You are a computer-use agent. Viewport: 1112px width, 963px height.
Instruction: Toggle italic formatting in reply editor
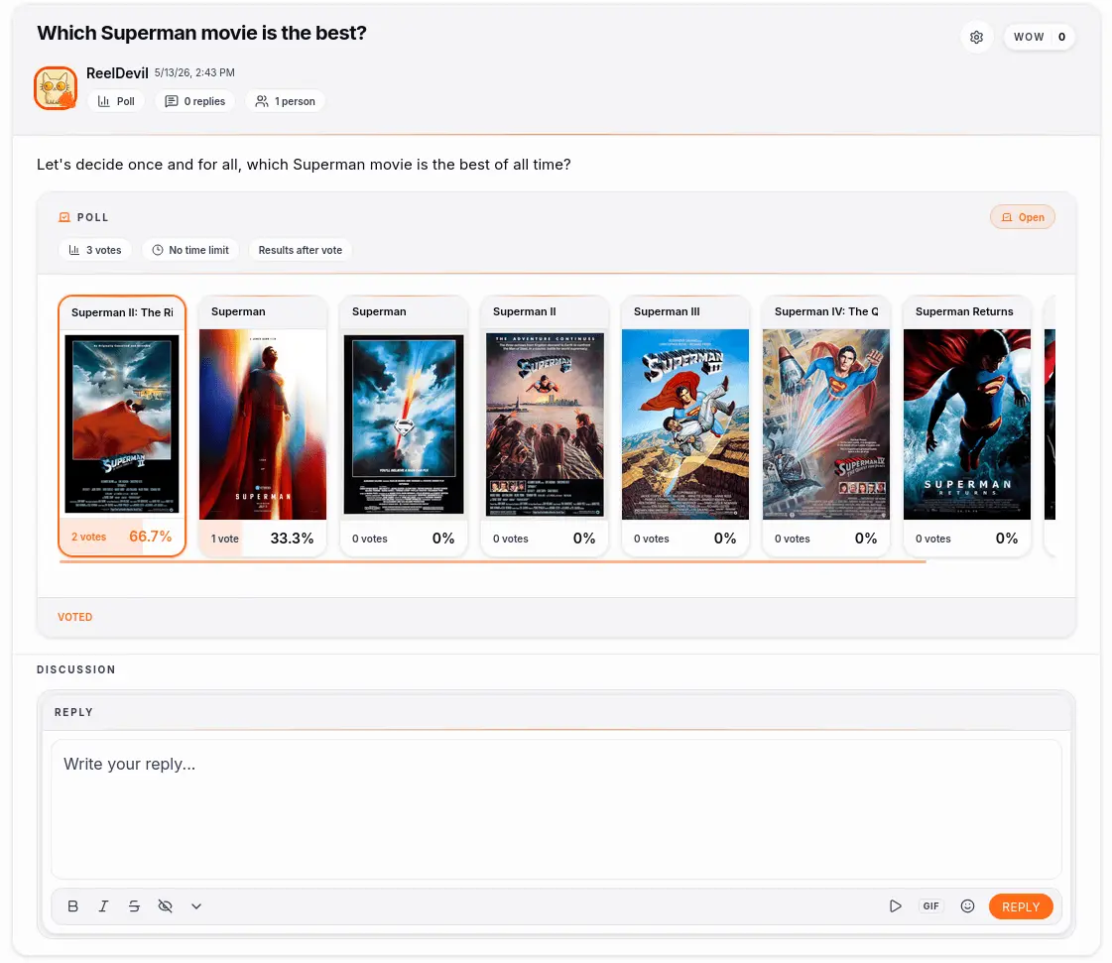click(103, 906)
